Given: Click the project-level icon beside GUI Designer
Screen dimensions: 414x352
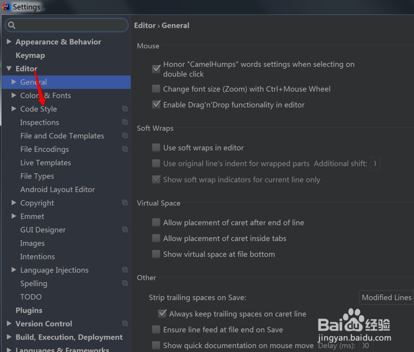Looking at the screenshot, I should (x=125, y=229).
